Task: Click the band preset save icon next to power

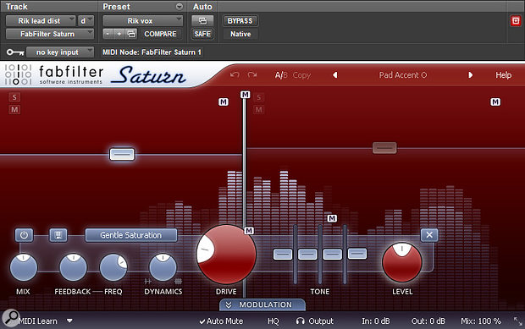Action: pos(58,235)
